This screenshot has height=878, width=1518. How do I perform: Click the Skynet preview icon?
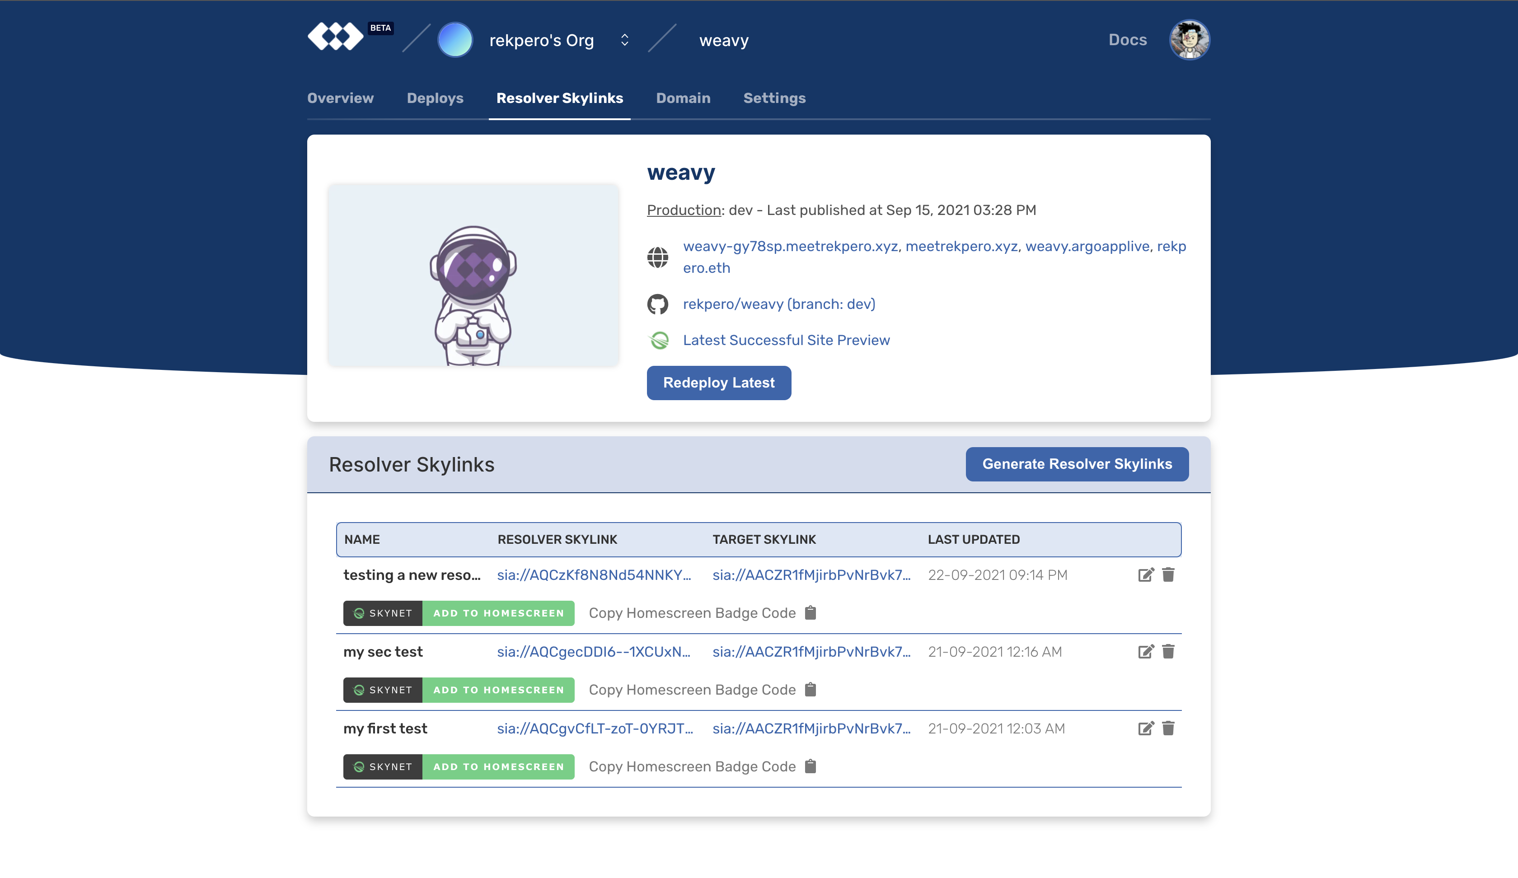pos(658,340)
